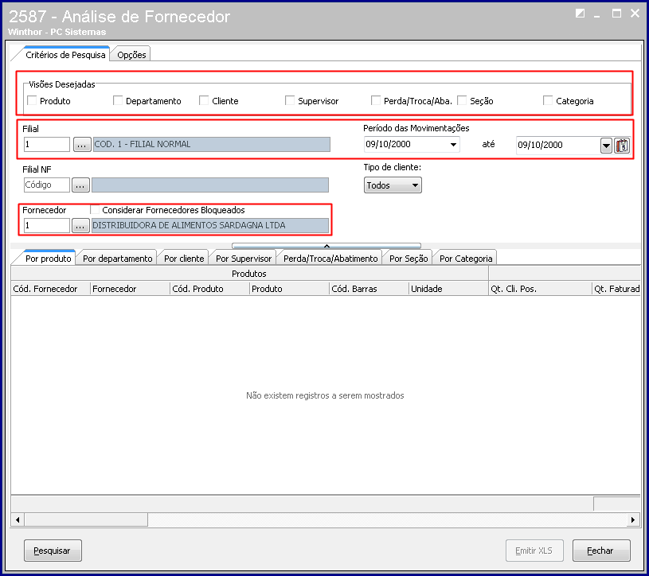Click the Filial NF Código input field

47,185
